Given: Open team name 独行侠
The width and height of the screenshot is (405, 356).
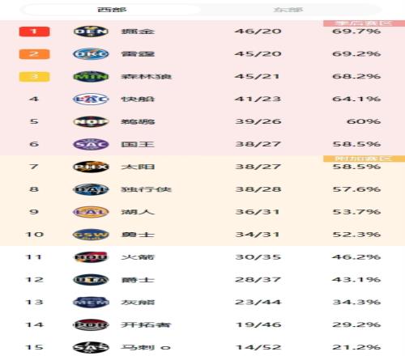Looking at the screenshot, I should pos(146,189).
